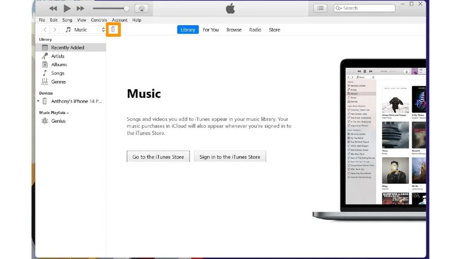Select Songs in the sidebar
Screen dimensions: 461x259
tap(71, 73)
